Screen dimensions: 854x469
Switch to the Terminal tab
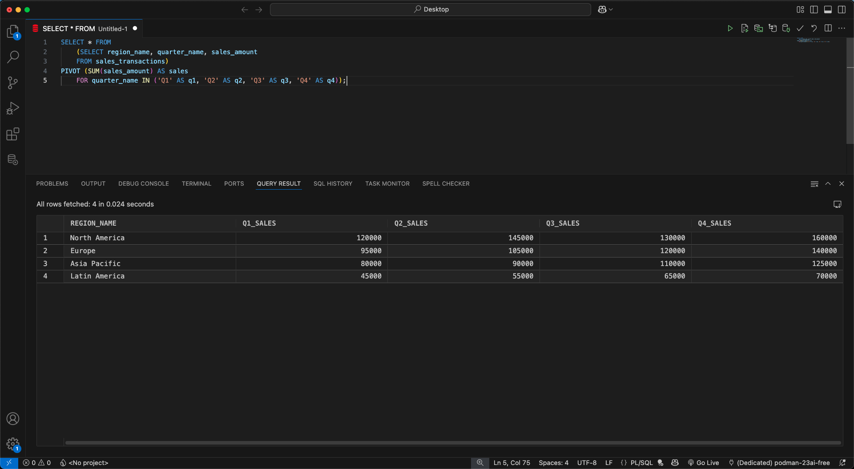[197, 184]
